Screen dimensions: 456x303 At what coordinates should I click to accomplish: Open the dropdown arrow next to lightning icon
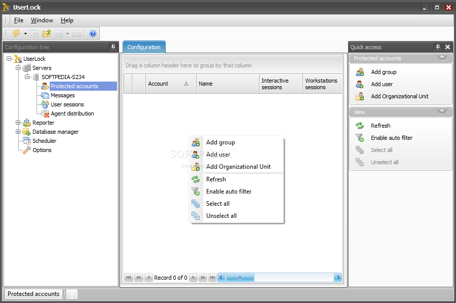(x=26, y=34)
